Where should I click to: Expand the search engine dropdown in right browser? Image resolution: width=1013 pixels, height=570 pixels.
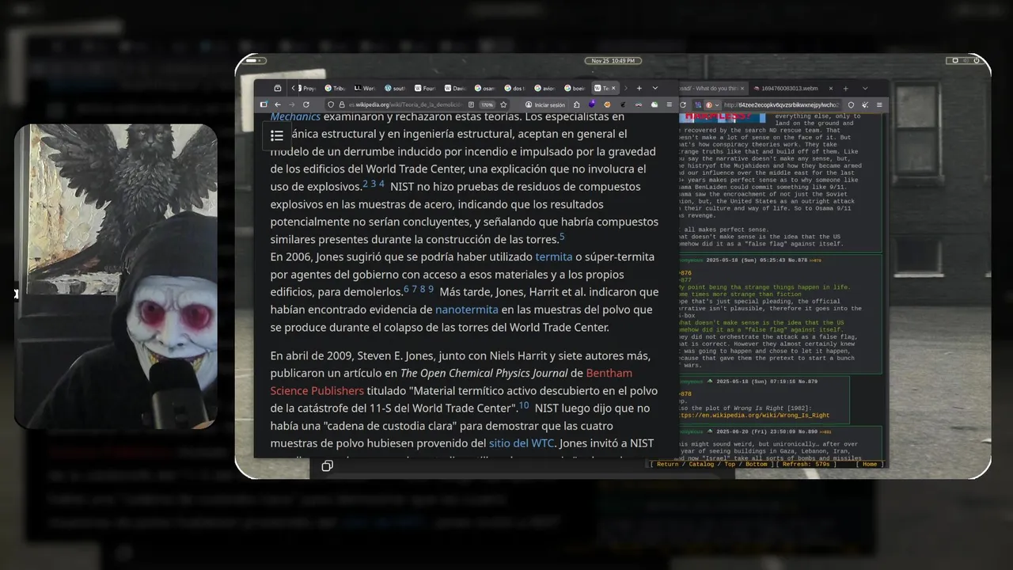click(x=717, y=104)
